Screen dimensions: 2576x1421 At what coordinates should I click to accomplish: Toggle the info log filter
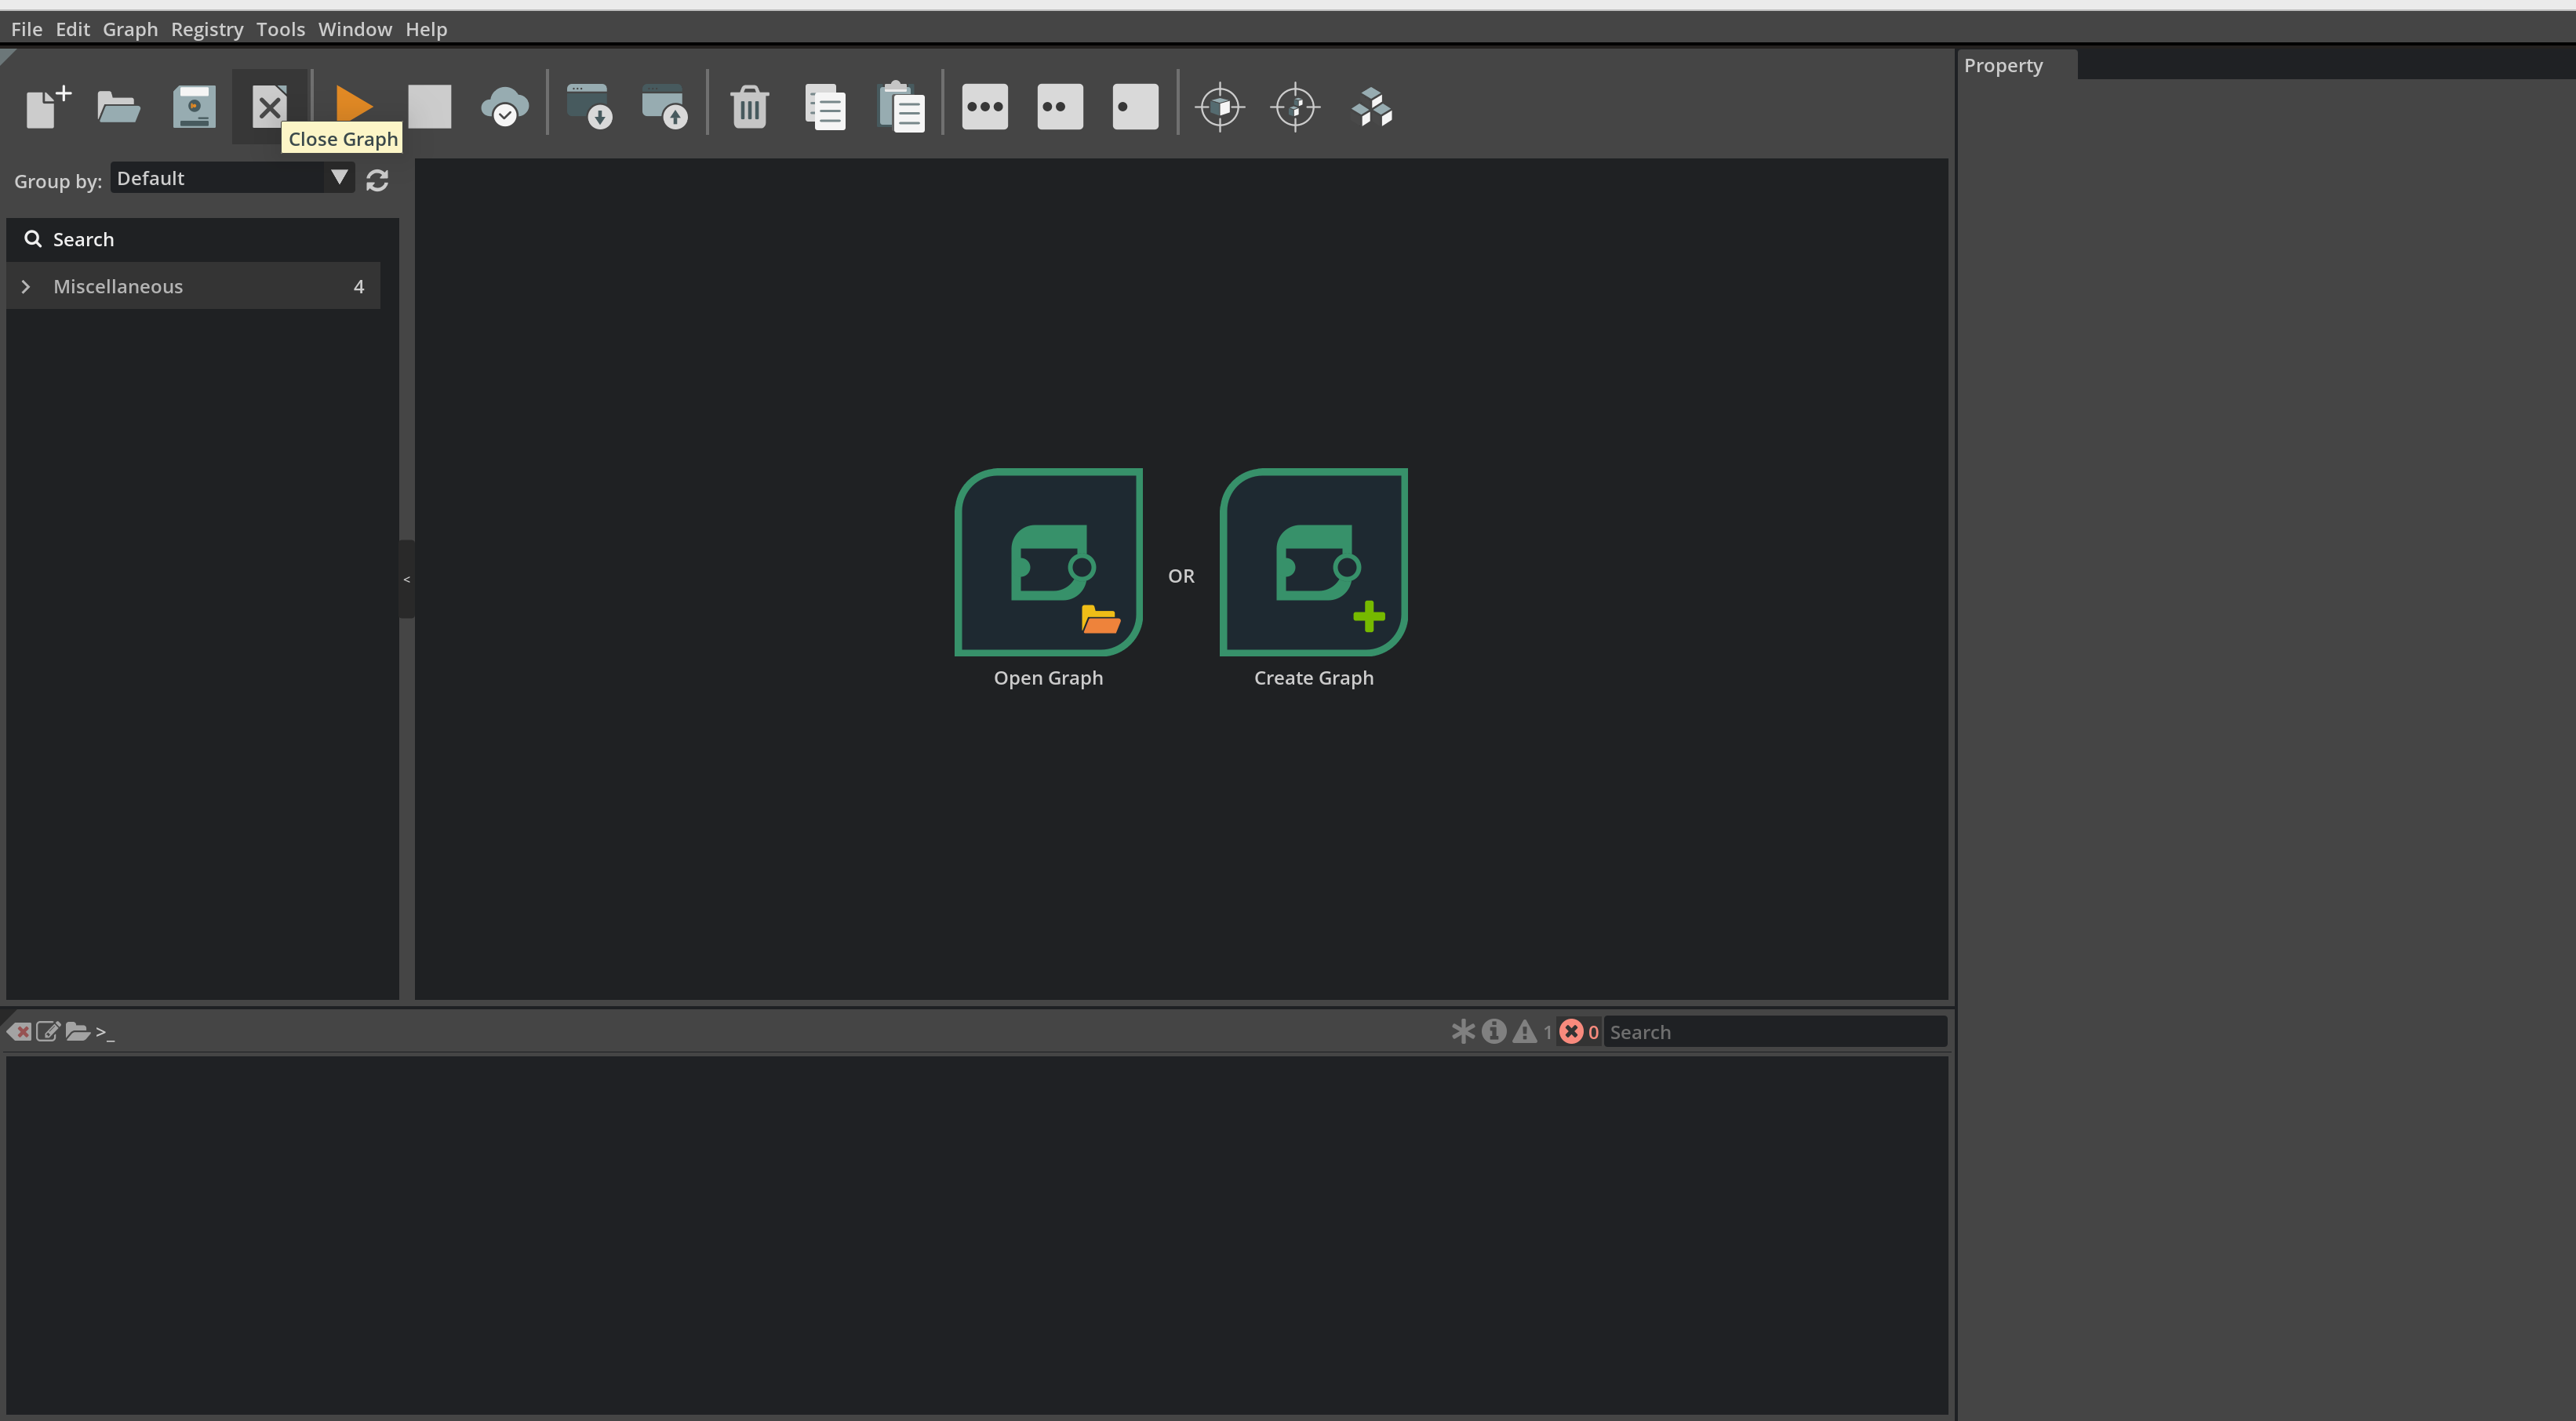(x=1494, y=1031)
